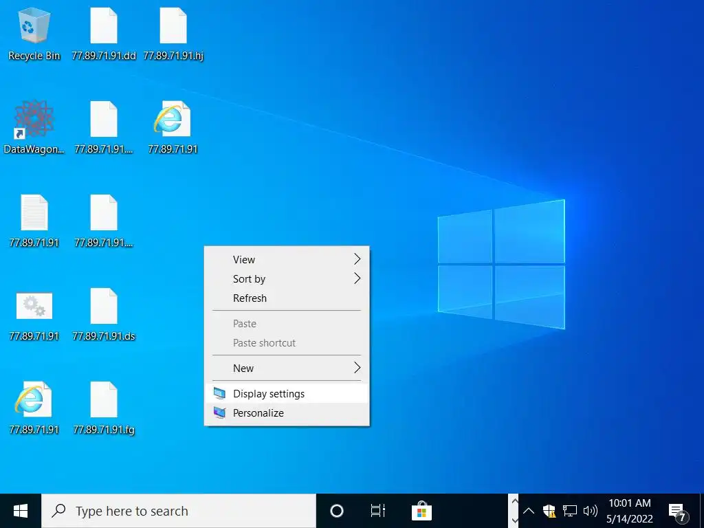Launch Microsoft Store from the taskbar
Image resolution: width=704 pixels, height=528 pixels.
click(x=421, y=511)
